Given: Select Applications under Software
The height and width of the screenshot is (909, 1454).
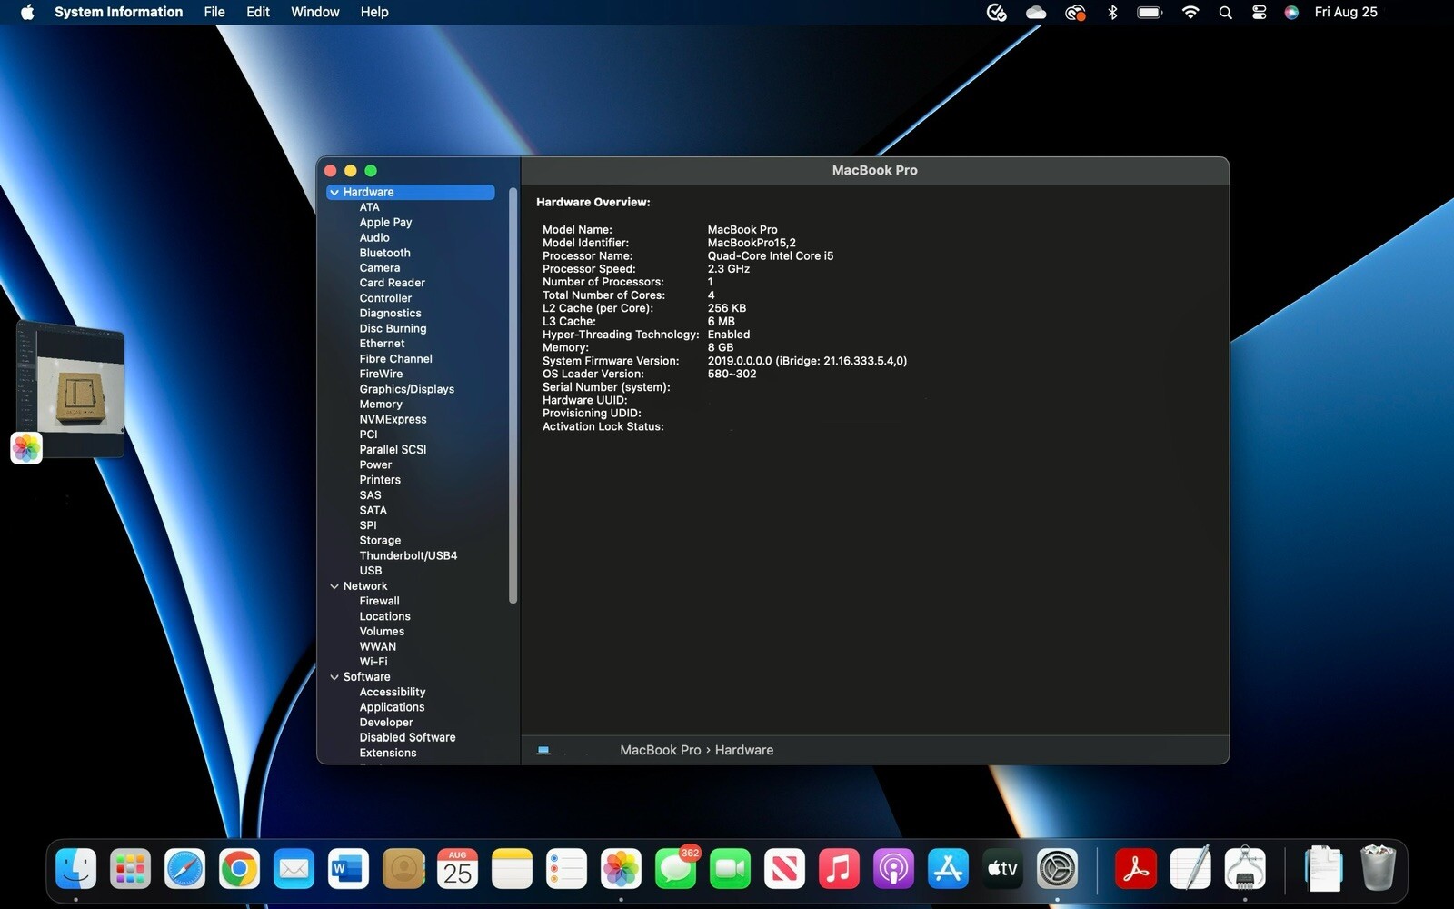Looking at the screenshot, I should click(x=392, y=707).
